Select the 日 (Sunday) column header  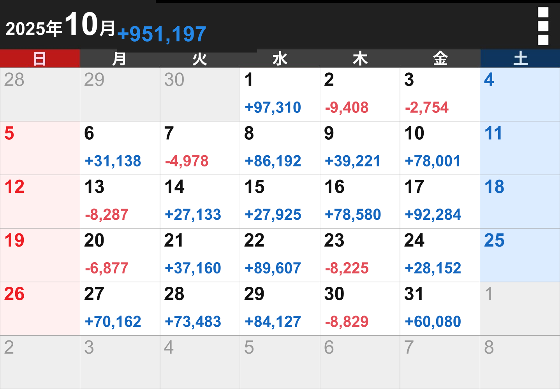coord(40,59)
